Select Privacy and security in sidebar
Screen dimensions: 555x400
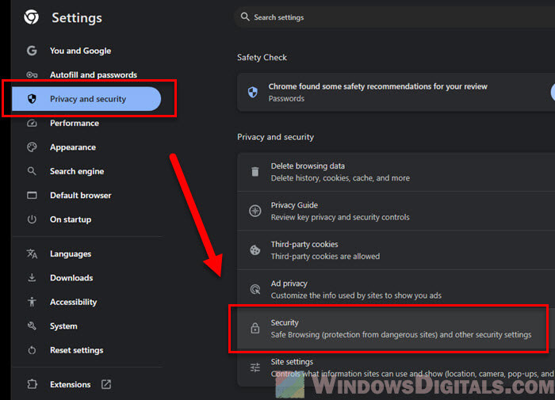click(86, 99)
